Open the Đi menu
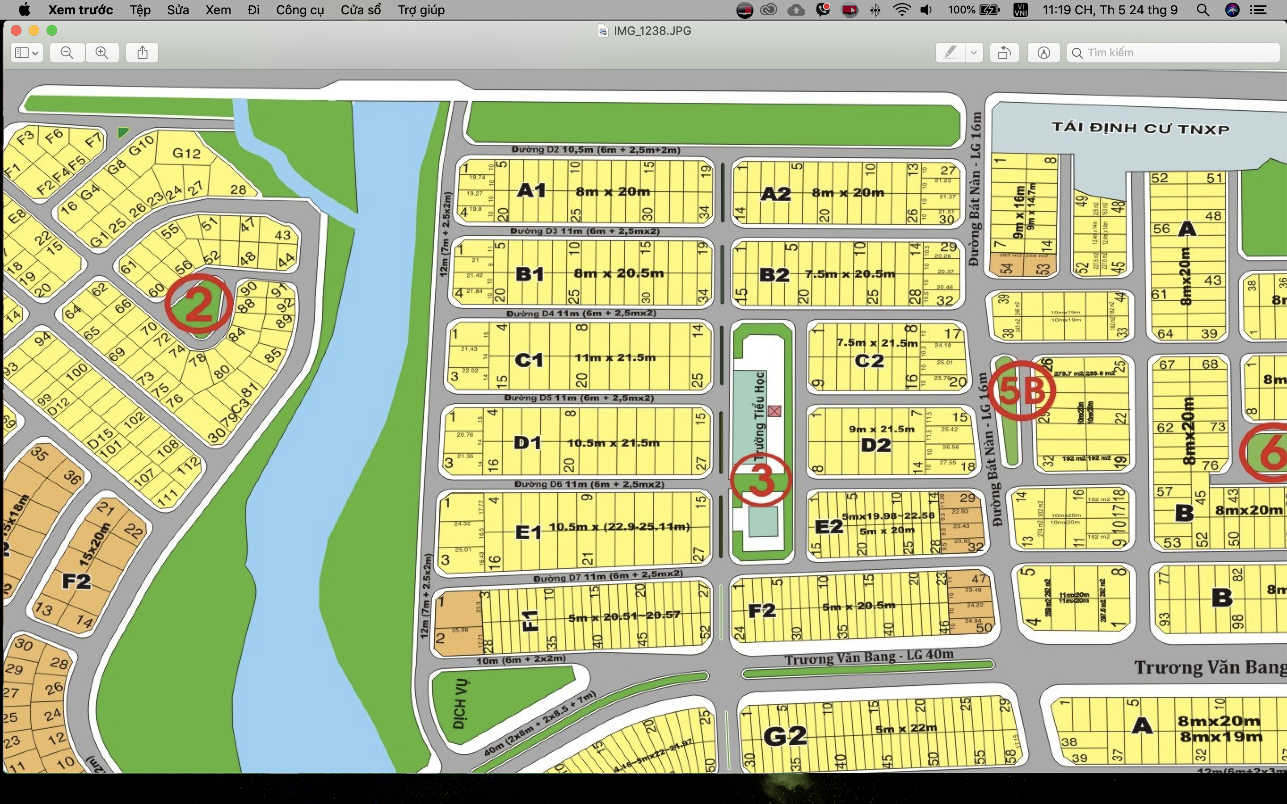The image size is (1287, 804). pos(254,9)
